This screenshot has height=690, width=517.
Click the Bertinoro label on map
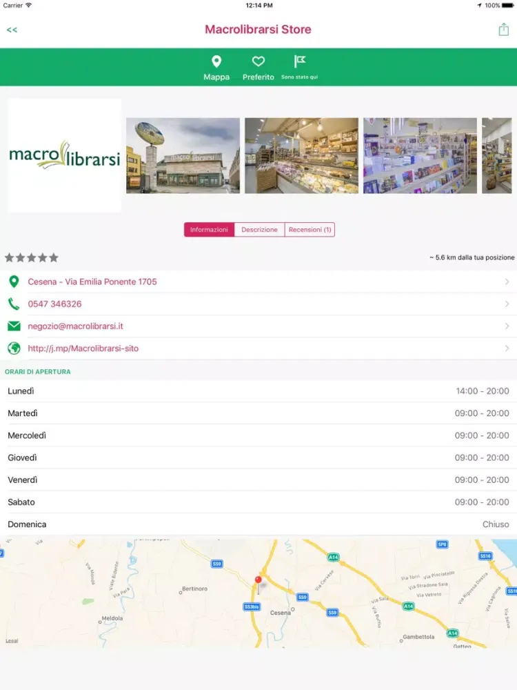pyautogui.click(x=195, y=589)
